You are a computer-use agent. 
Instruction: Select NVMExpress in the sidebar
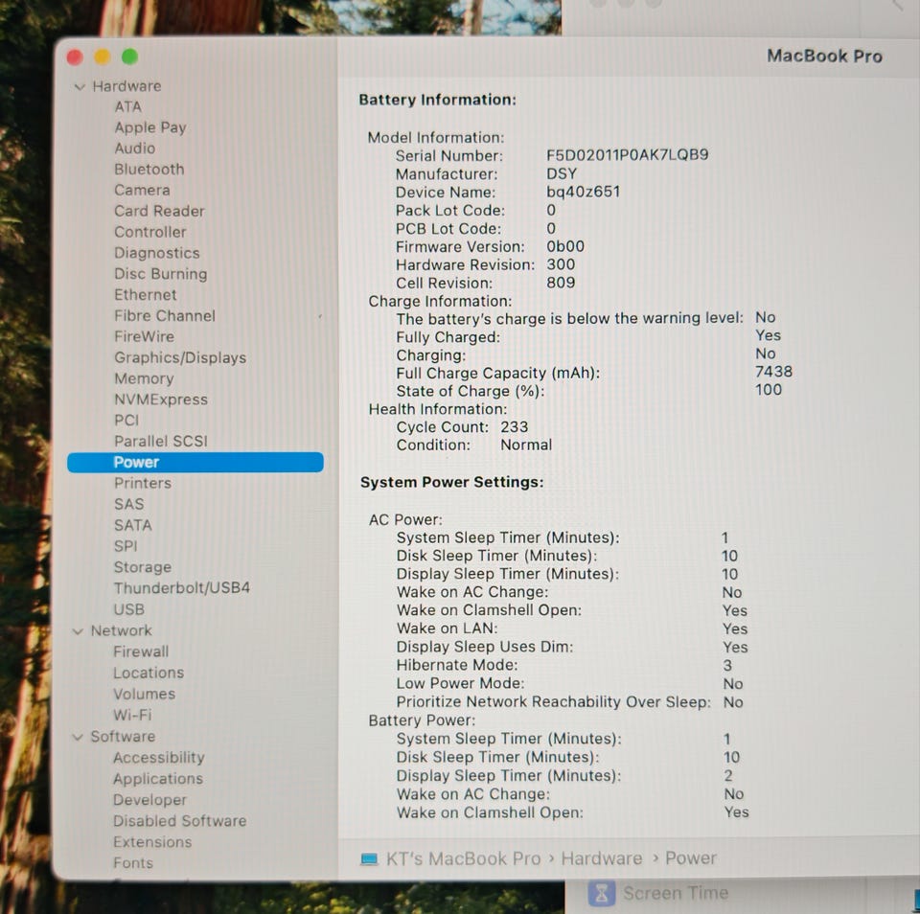point(161,400)
